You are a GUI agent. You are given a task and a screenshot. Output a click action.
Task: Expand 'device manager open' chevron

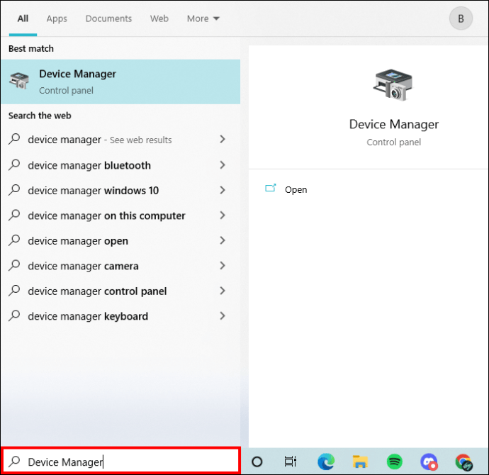223,240
